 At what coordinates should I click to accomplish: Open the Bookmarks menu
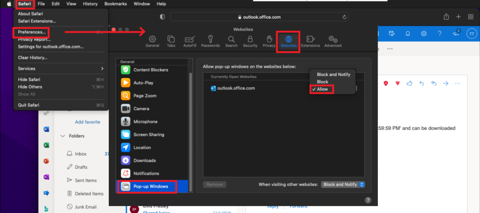point(115,4)
